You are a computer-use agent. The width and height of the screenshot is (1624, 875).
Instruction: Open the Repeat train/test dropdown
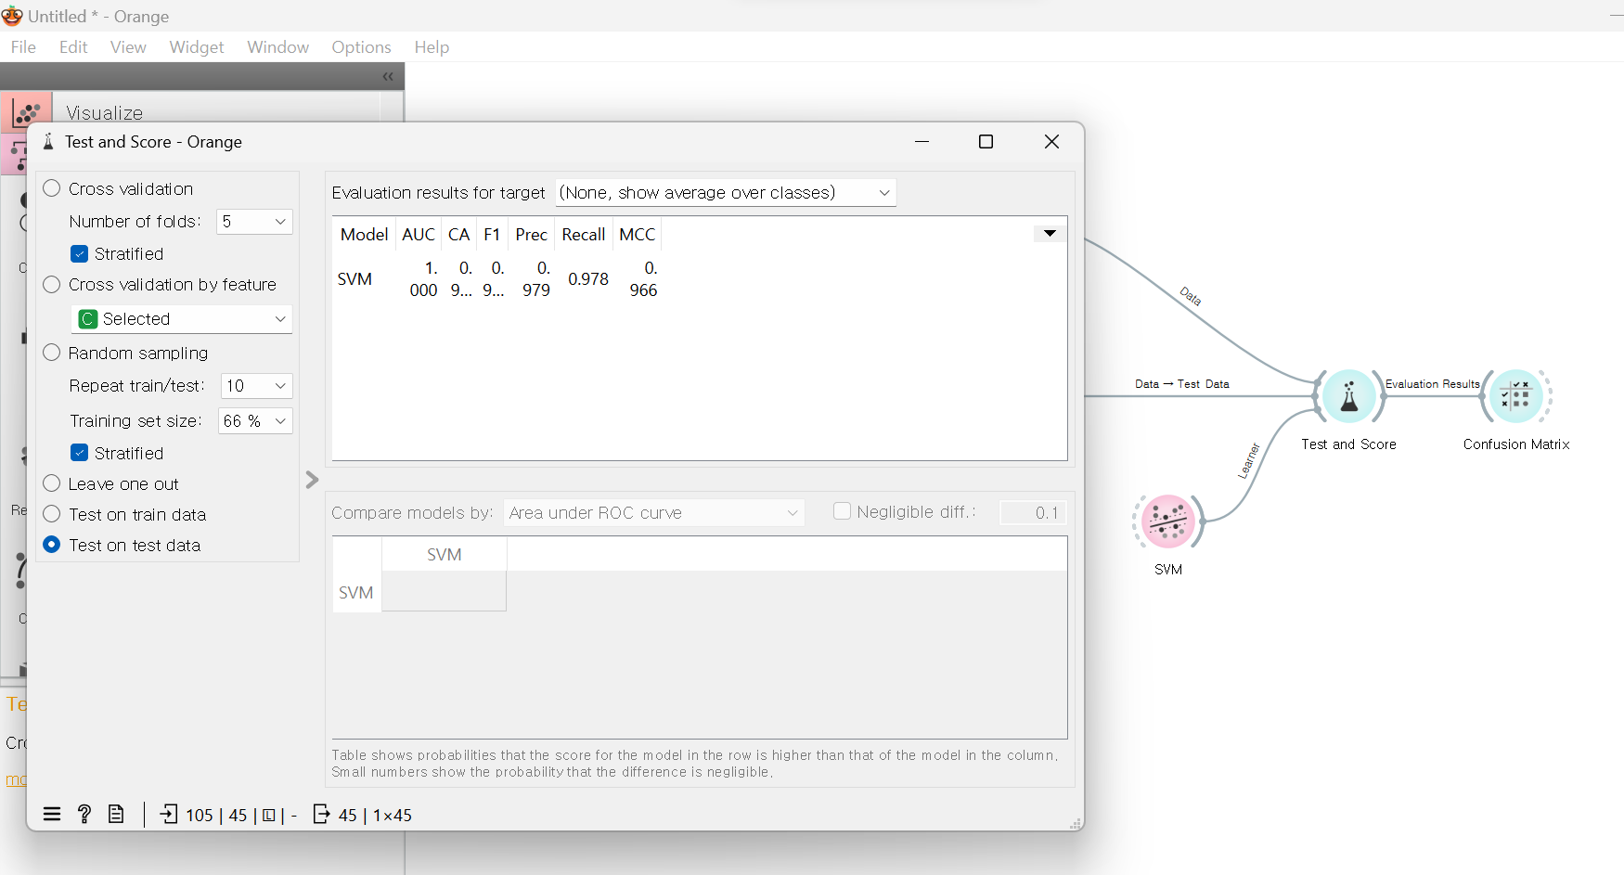click(x=257, y=386)
